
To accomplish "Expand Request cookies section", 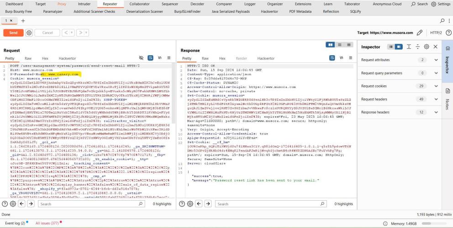I will 435,86.
